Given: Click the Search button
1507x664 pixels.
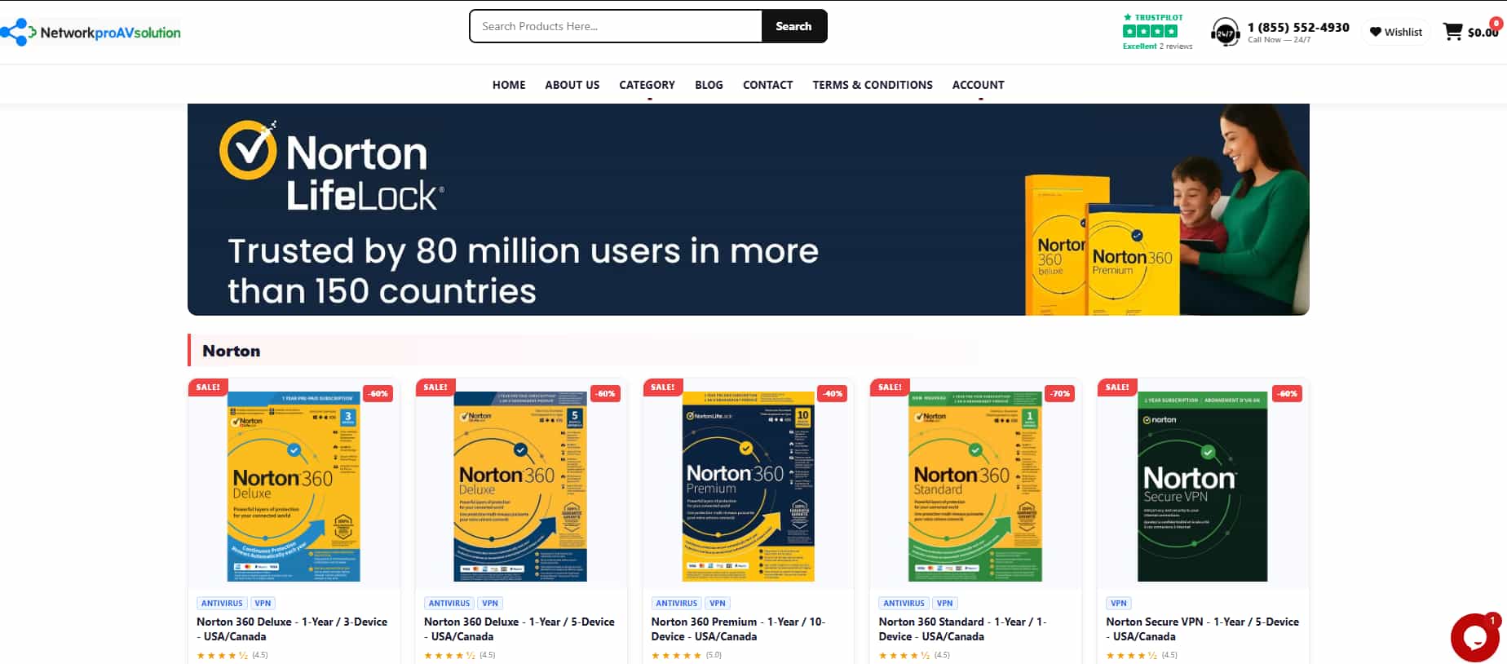Looking at the screenshot, I should (793, 26).
